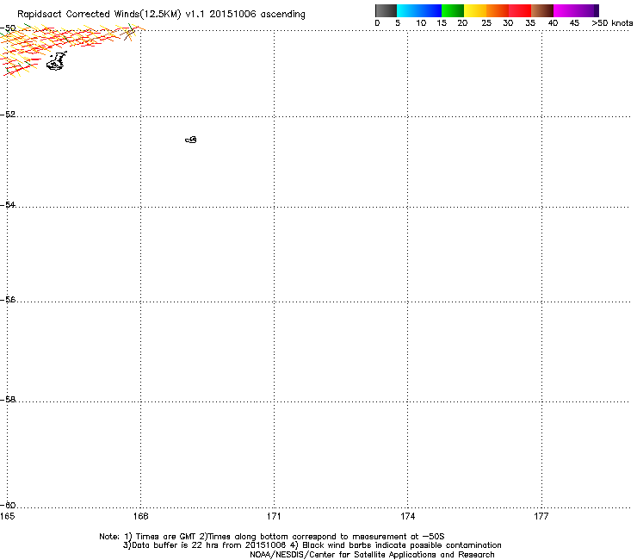Image resolution: width=637 pixels, height=560 pixels.
Task: Click the '-52' latitude label
Action: [x=8, y=115]
